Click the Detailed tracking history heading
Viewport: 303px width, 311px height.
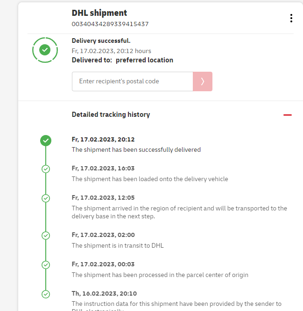point(111,115)
